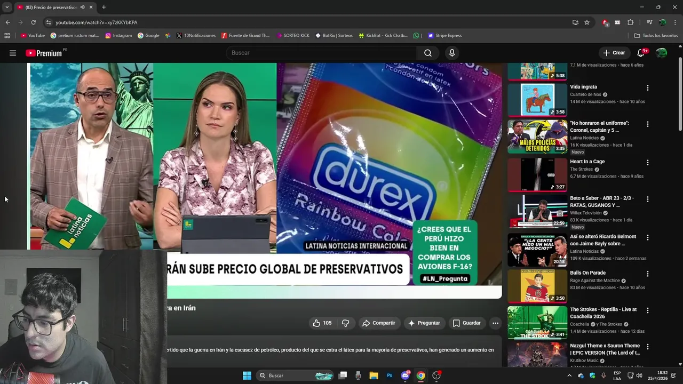The height and width of the screenshot is (384, 683).
Task: Open YouTube bookmark in bookmarks bar
Action: click(33, 36)
